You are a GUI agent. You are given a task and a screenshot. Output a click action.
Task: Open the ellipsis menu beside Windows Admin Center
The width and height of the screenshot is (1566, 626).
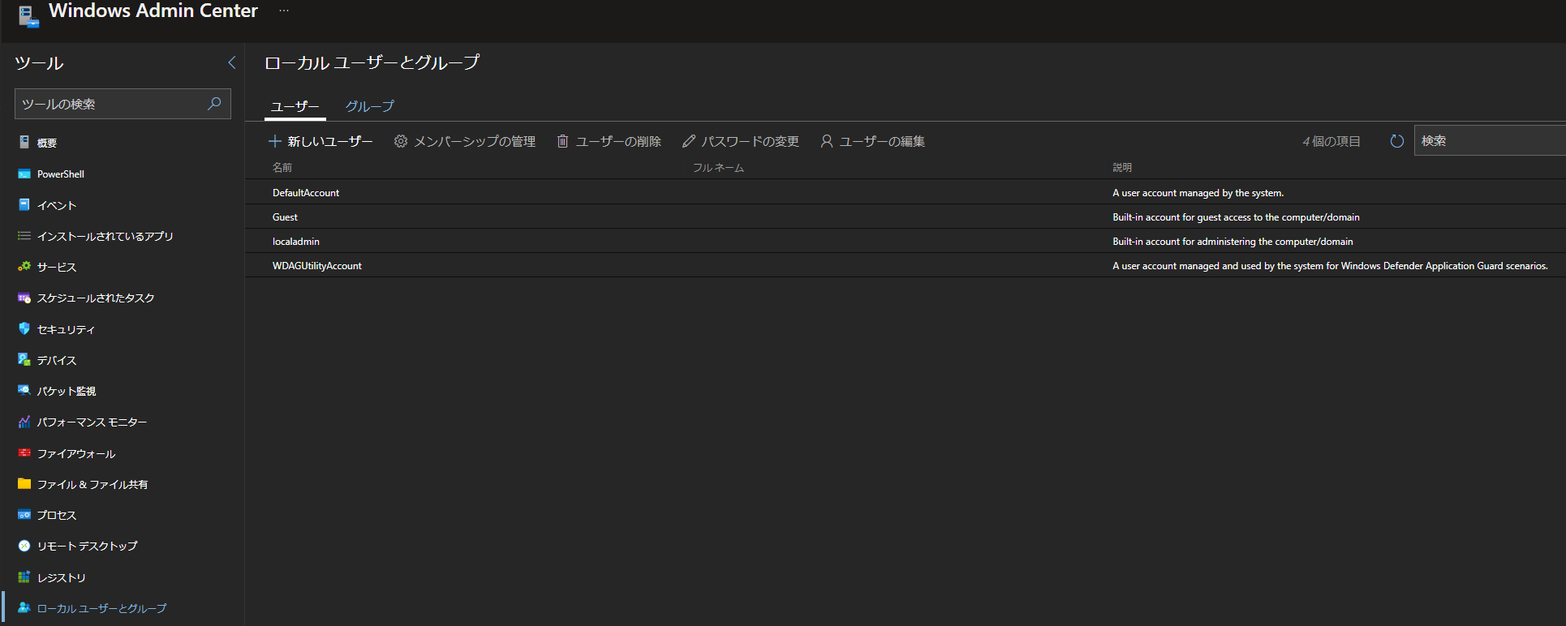pyautogui.click(x=284, y=11)
